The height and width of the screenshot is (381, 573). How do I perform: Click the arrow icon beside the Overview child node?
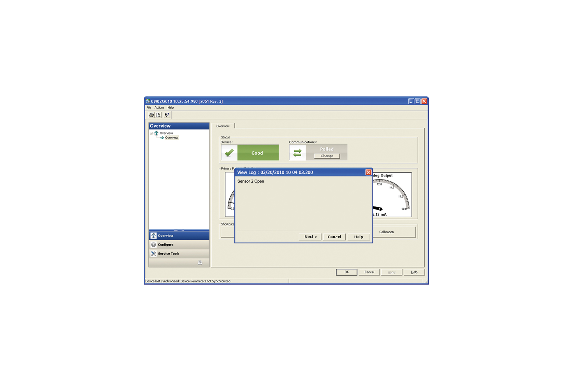point(162,138)
